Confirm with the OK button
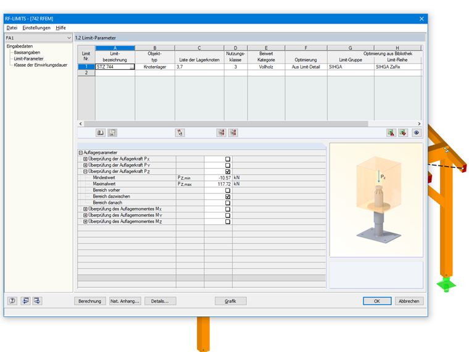 [377, 301]
